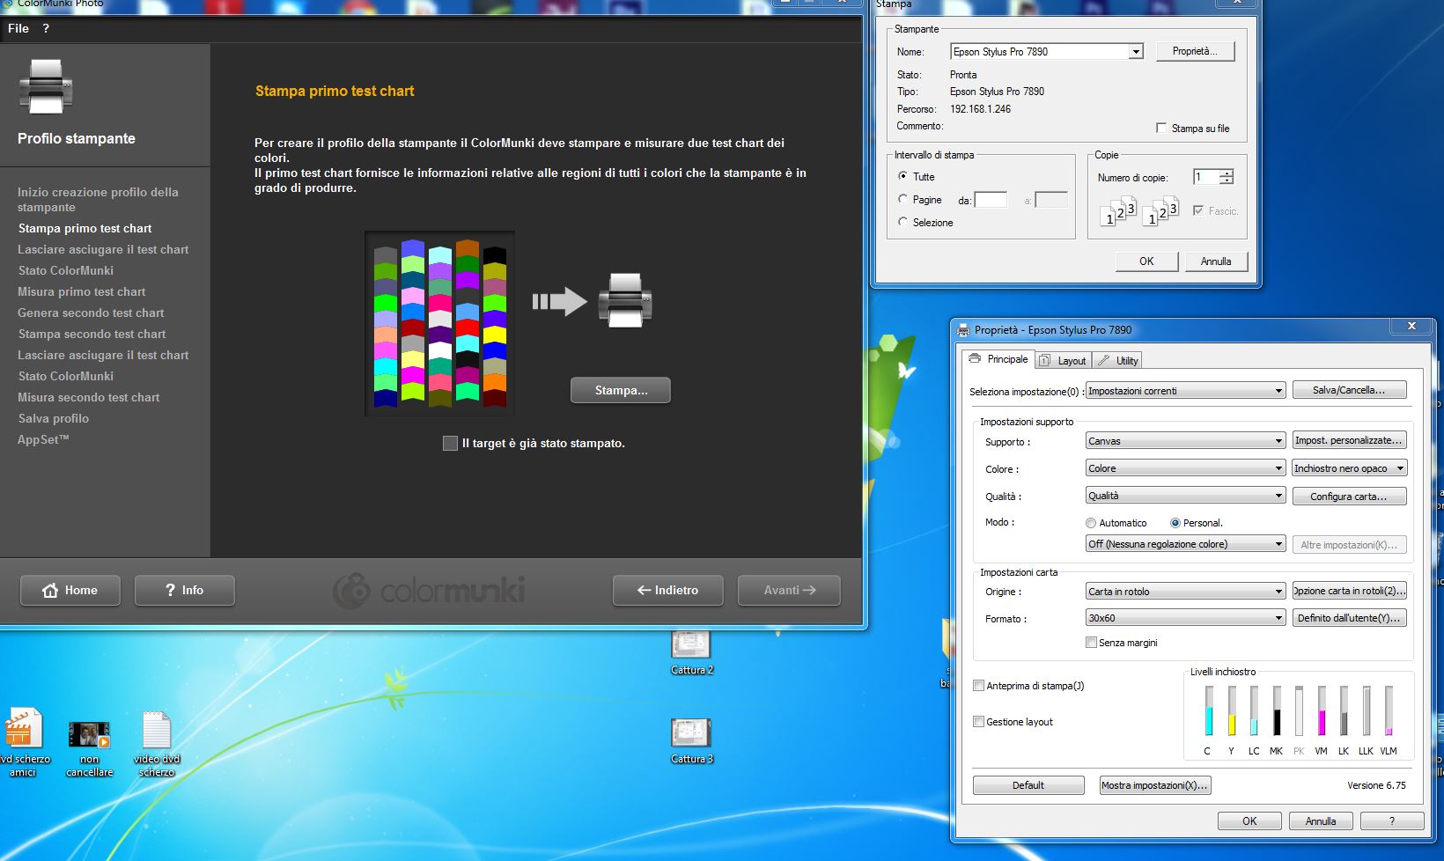Click the Matte Black (MK) ink level indicator
Image resolution: width=1444 pixels, height=861 pixels.
tap(1277, 711)
